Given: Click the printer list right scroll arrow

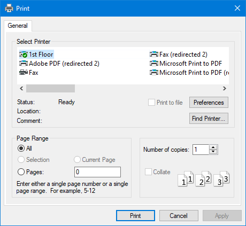Looking at the screenshot, I should pos(225,89).
